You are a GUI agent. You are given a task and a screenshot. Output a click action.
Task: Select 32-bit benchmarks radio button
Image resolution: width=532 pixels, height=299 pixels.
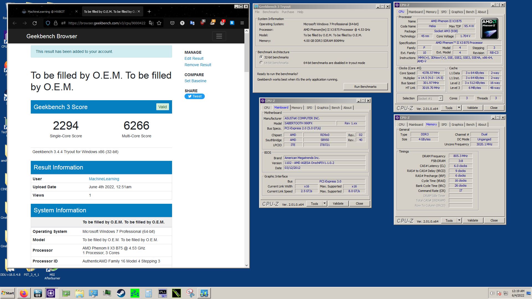pos(261,57)
